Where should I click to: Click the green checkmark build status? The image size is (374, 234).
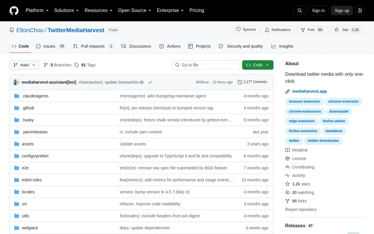point(150,82)
